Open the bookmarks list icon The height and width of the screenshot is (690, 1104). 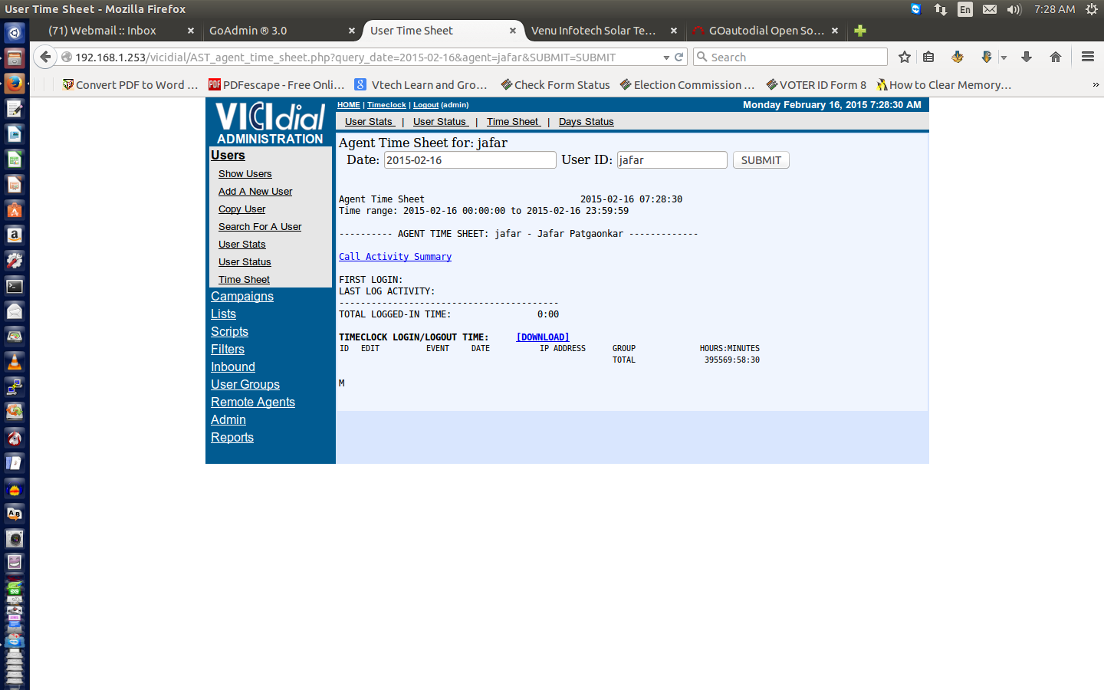928,57
